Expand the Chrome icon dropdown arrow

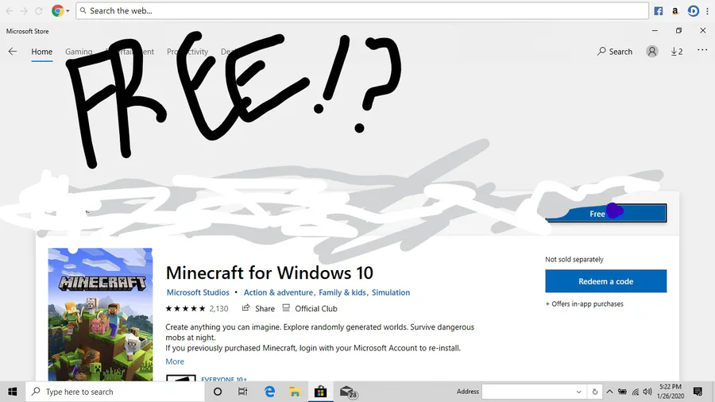[x=68, y=10]
